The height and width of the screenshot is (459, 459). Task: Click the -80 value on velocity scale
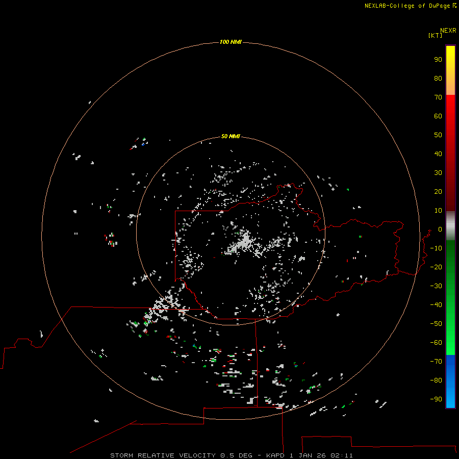click(436, 380)
